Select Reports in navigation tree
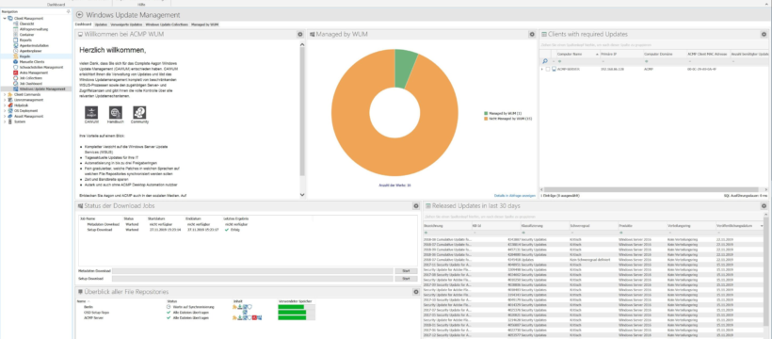772x339 pixels. coord(26,40)
